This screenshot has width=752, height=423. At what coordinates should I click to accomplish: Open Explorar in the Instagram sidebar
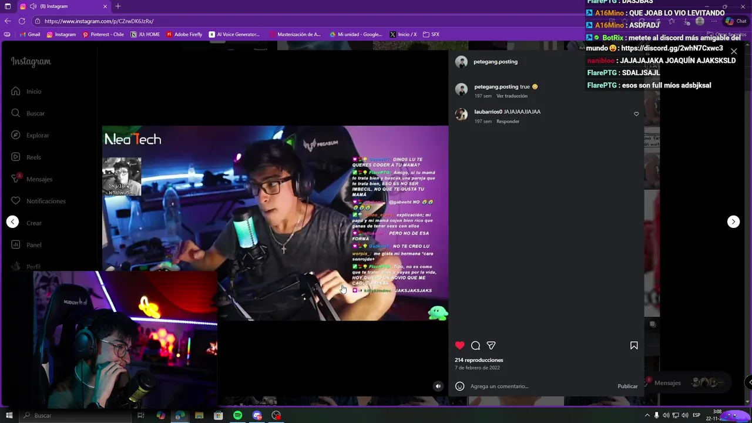29,135
